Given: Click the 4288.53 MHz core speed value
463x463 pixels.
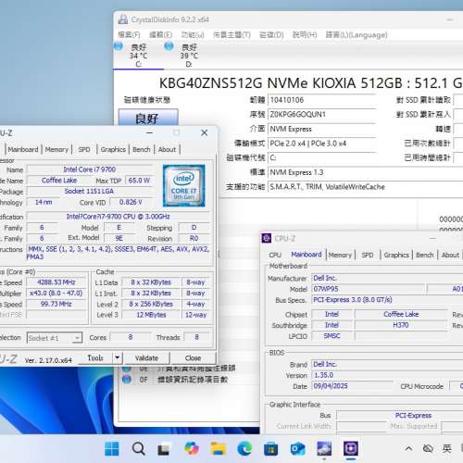Looking at the screenshot, I should pos(56,282).
